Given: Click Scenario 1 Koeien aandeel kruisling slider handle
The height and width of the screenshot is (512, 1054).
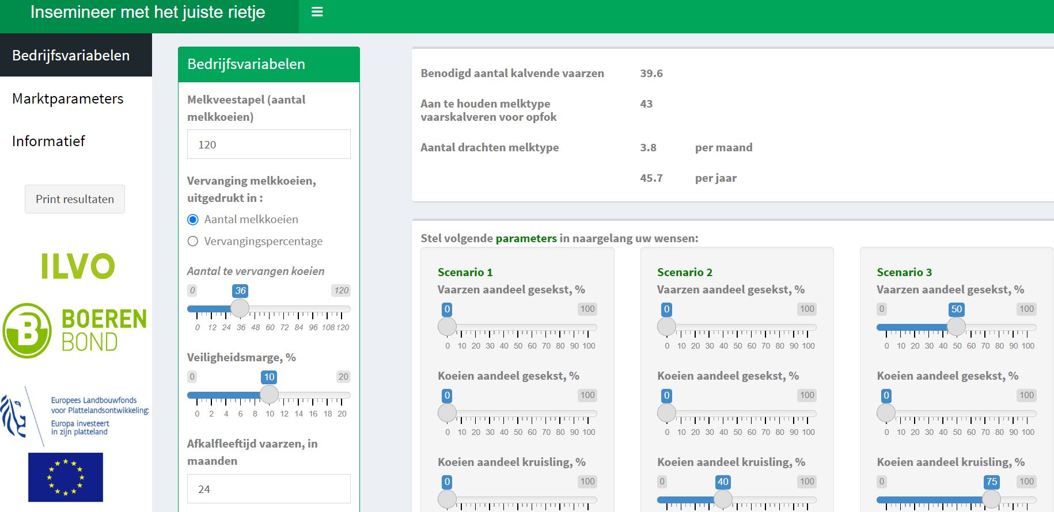Looking at the screenshot, I should (447, 499).
